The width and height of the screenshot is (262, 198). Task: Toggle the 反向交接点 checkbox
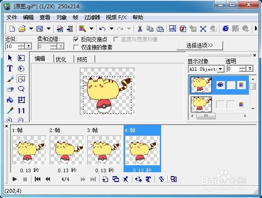(76, 39)
